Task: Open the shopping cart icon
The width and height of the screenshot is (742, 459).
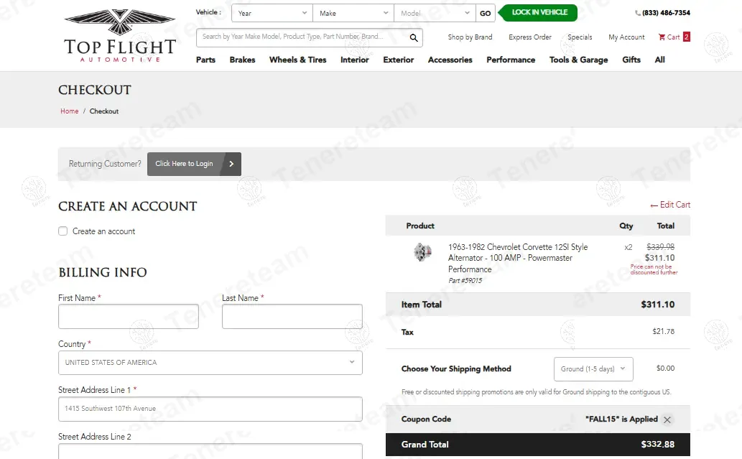Action: [x=662, y=37]
